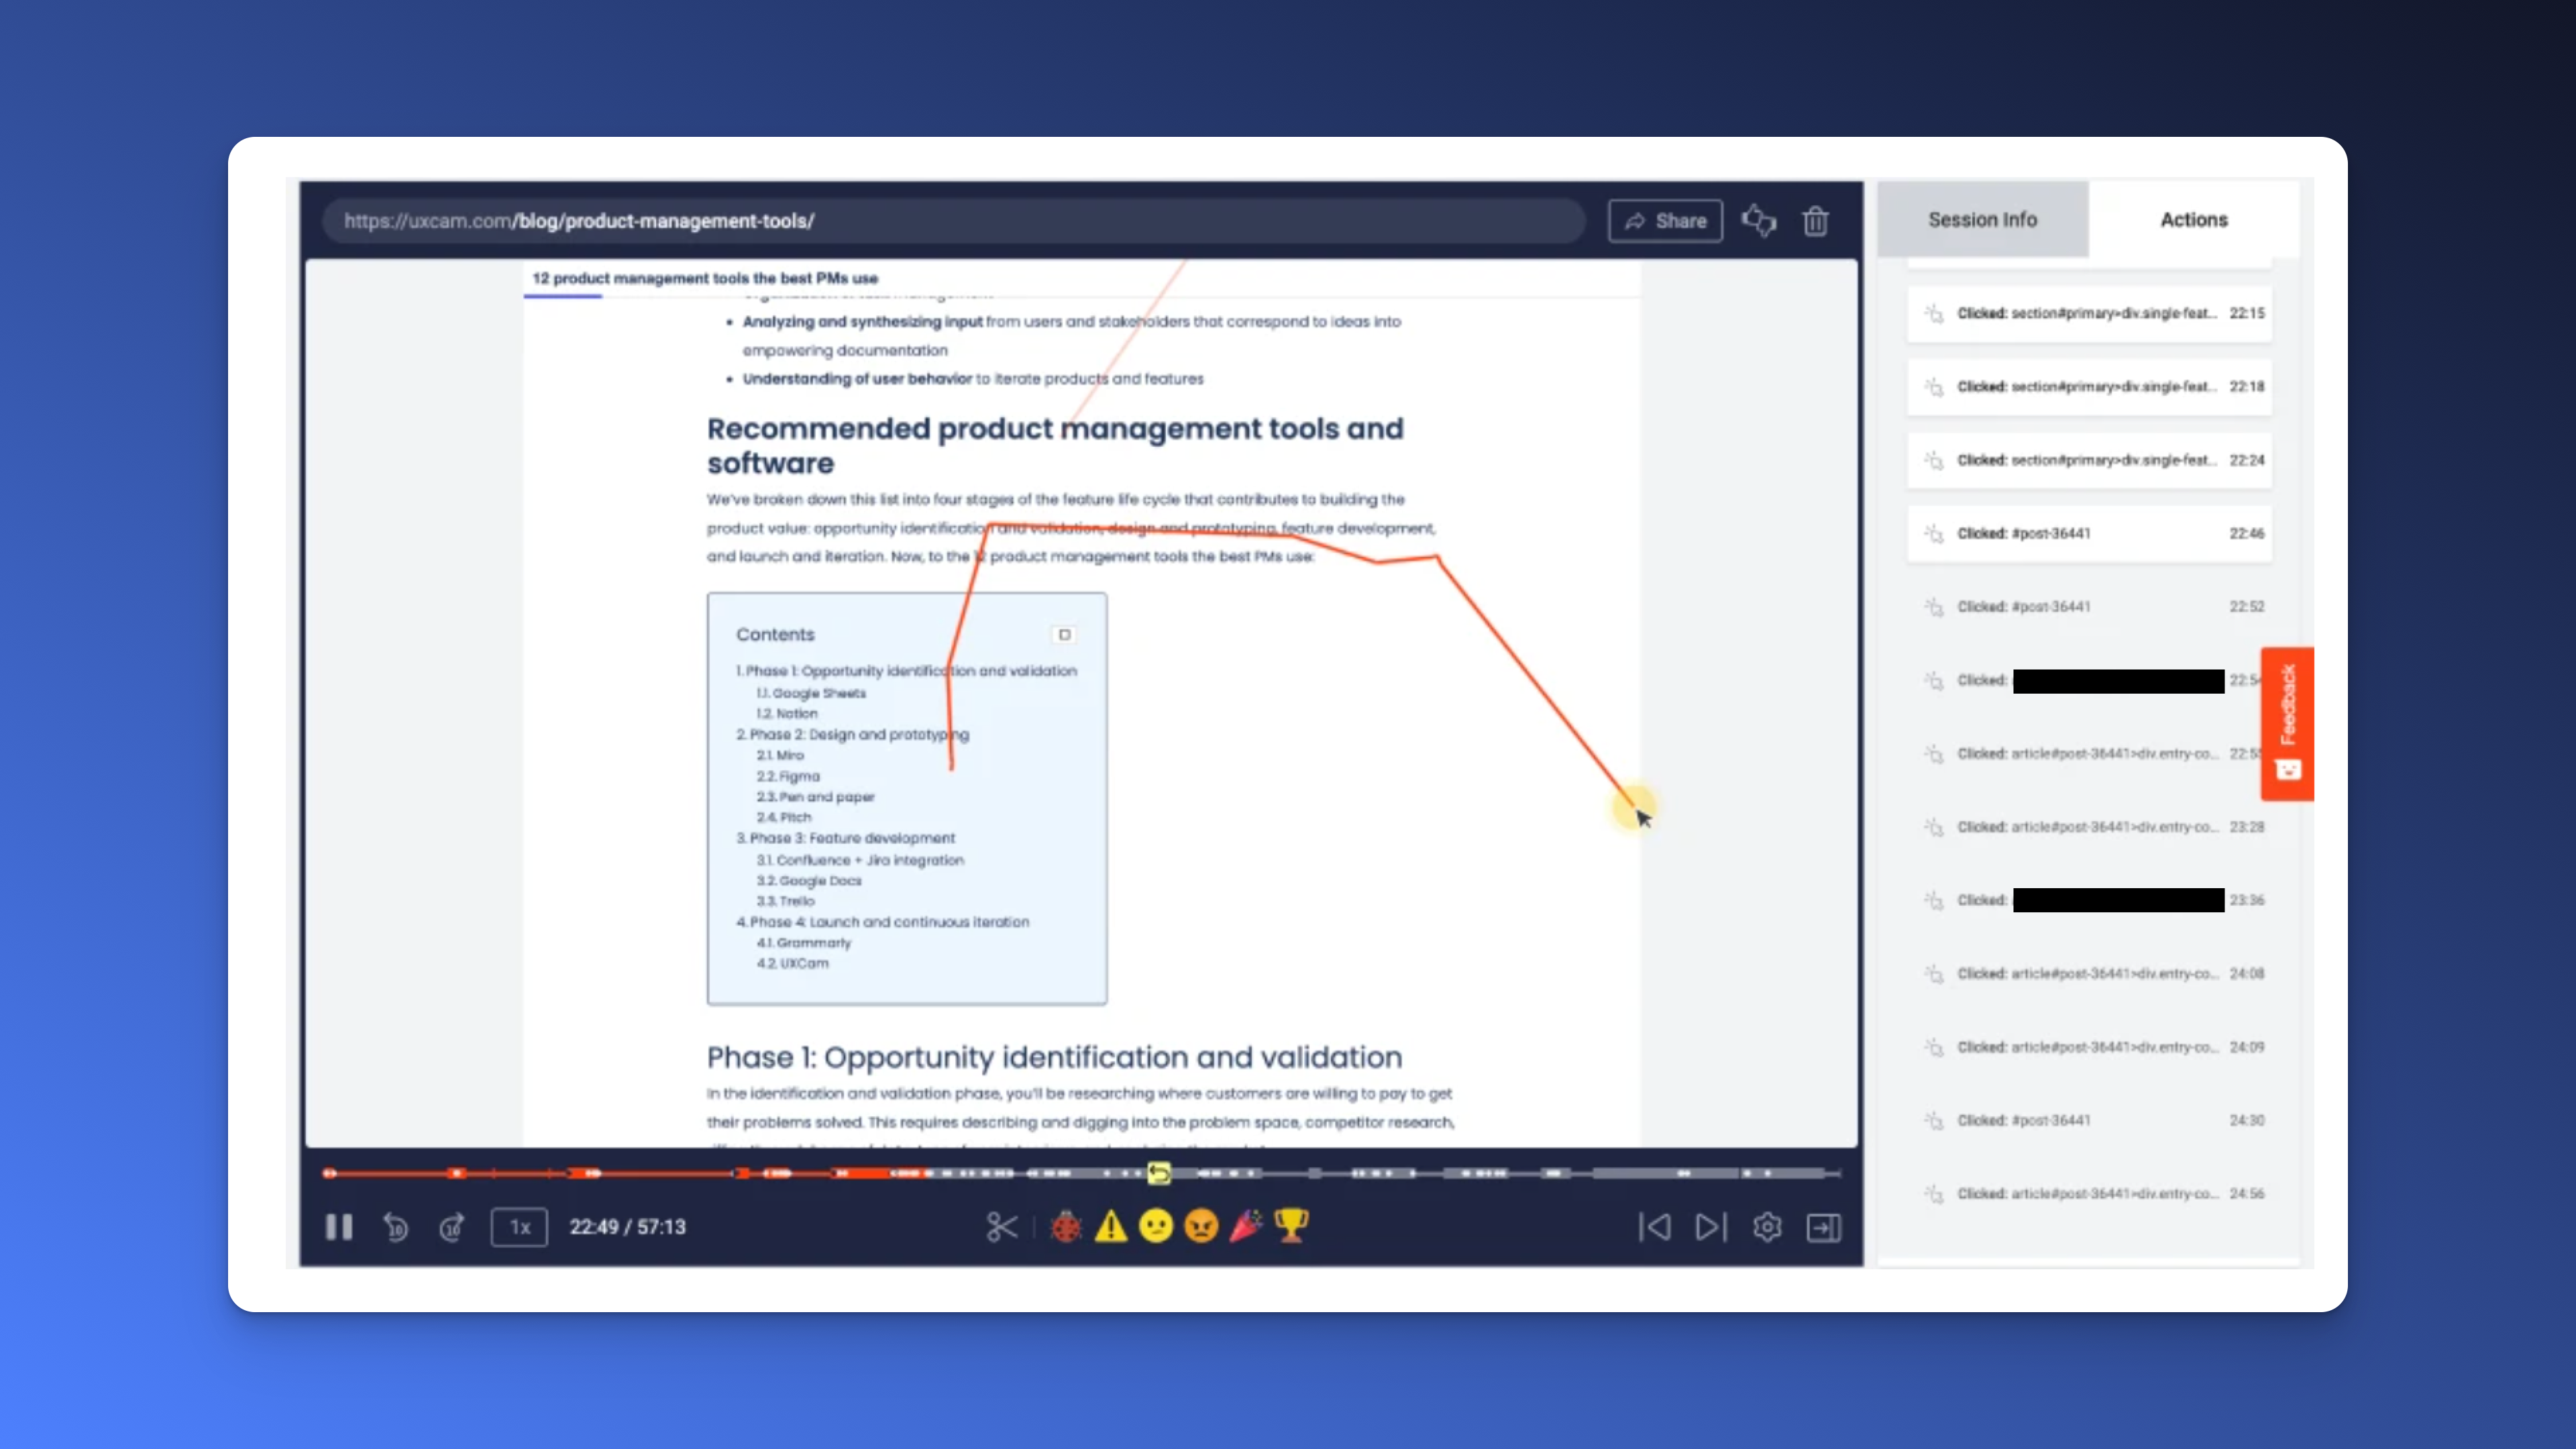Add the trophy reaction marker
This screenshot has height=1449, width=2576.
(x=1291, y=1225)
